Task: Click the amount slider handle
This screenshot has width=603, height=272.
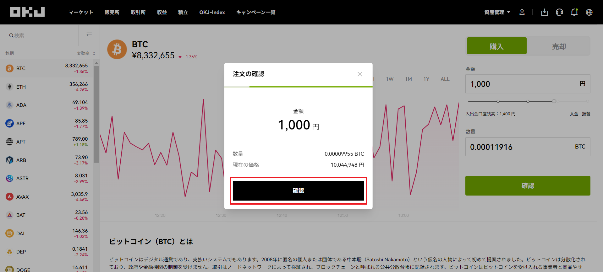Action: (x=554, y=101)
